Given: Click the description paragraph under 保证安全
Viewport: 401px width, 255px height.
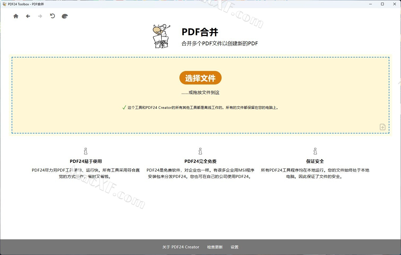Looking at the screenshot, I should coord(315,173).
